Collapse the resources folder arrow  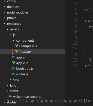click(x=5, y=23)
